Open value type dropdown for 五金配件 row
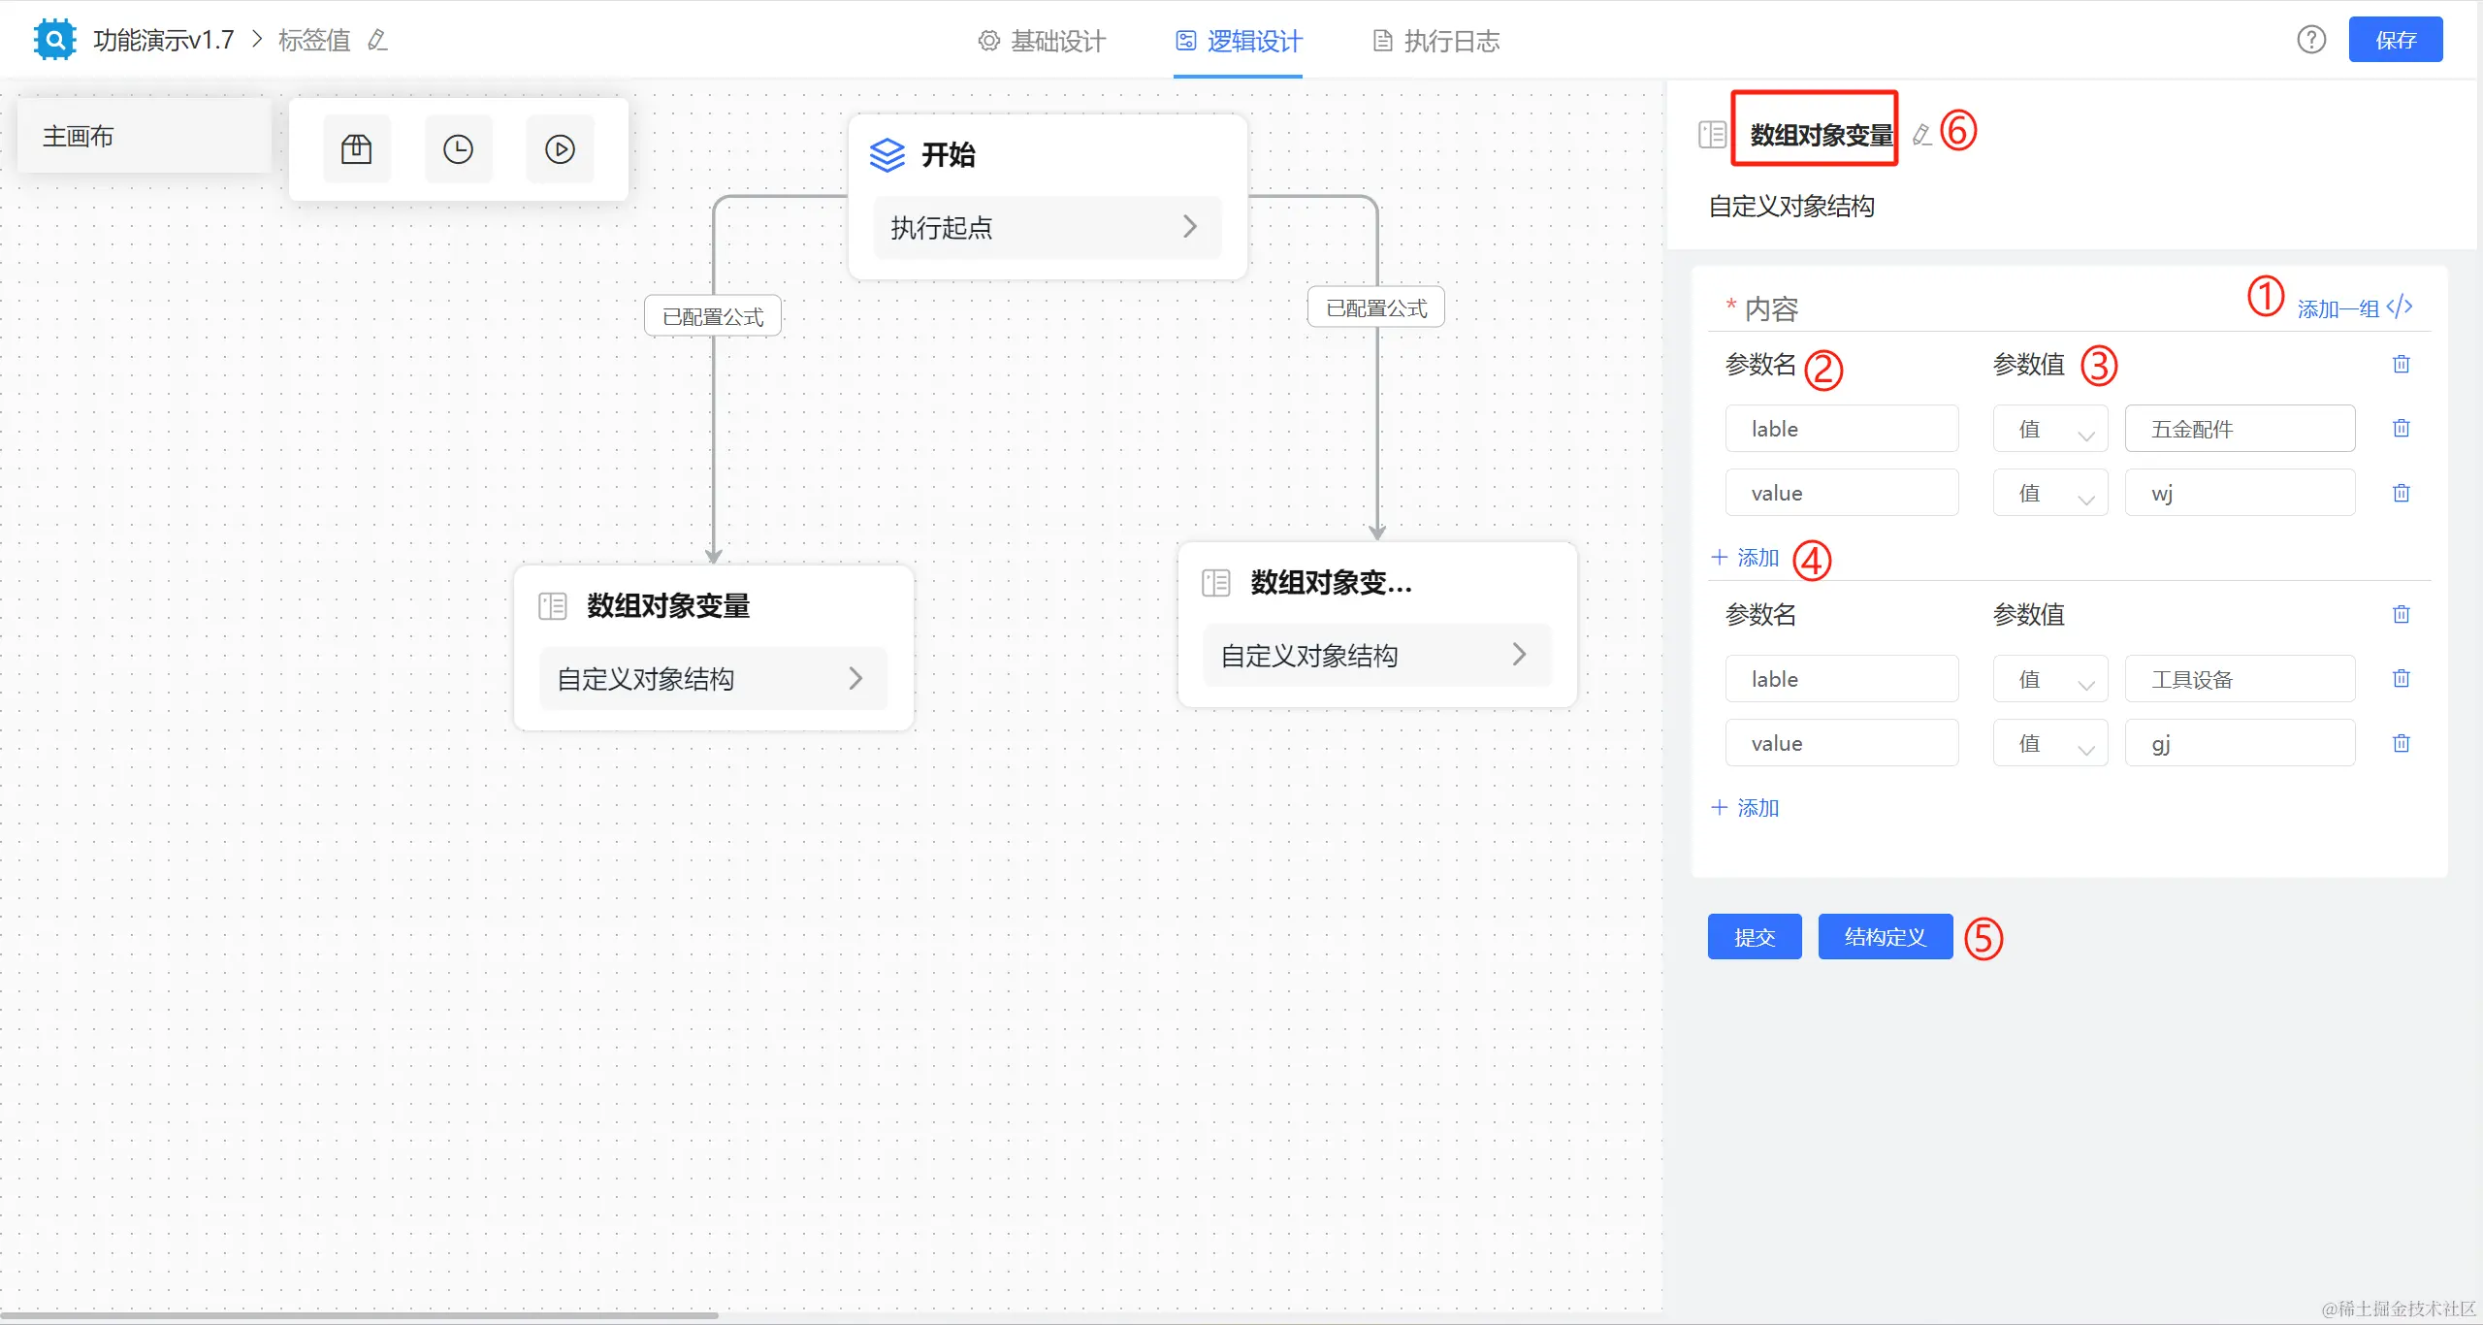This screenshot has width=2483, height=1325. point(2049,429)
